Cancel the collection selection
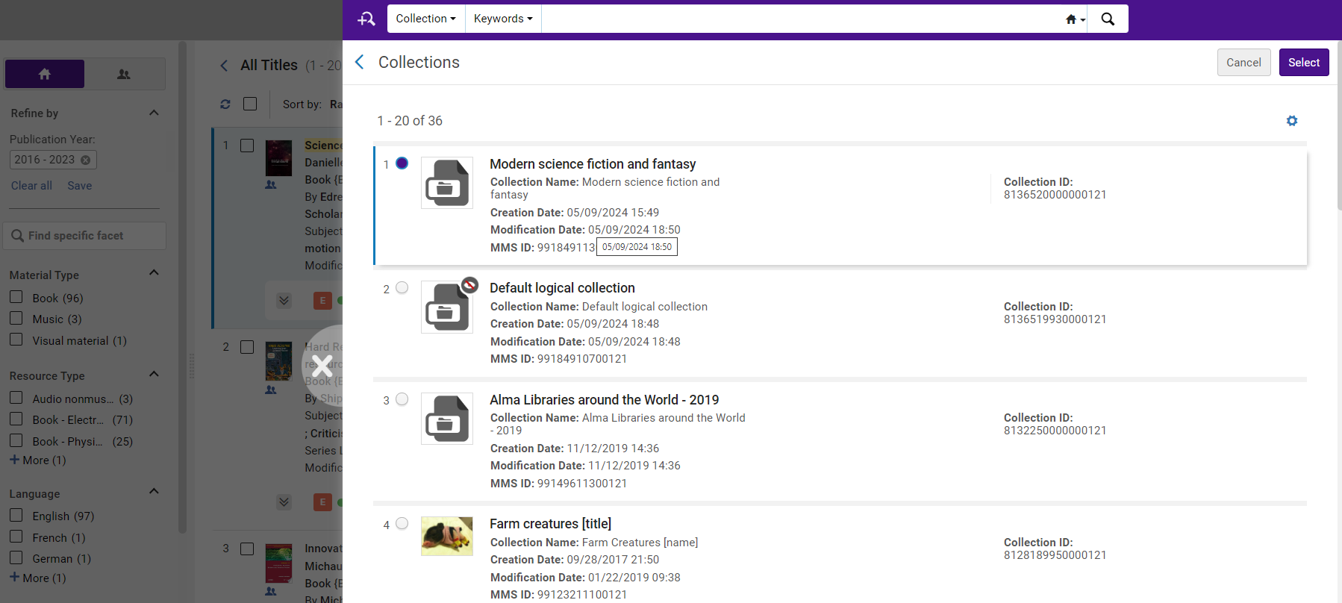The height and width of the screenshot is (603, 1342). (x=1243, y=63)
